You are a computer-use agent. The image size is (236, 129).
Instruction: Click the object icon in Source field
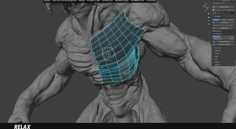tap(219, 13)
